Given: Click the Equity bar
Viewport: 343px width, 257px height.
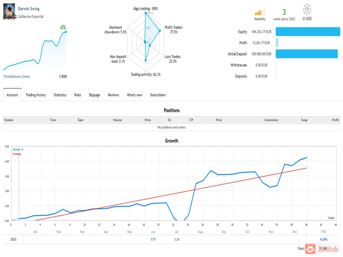Looking at the screenshot, I should (x=308, y=32).
